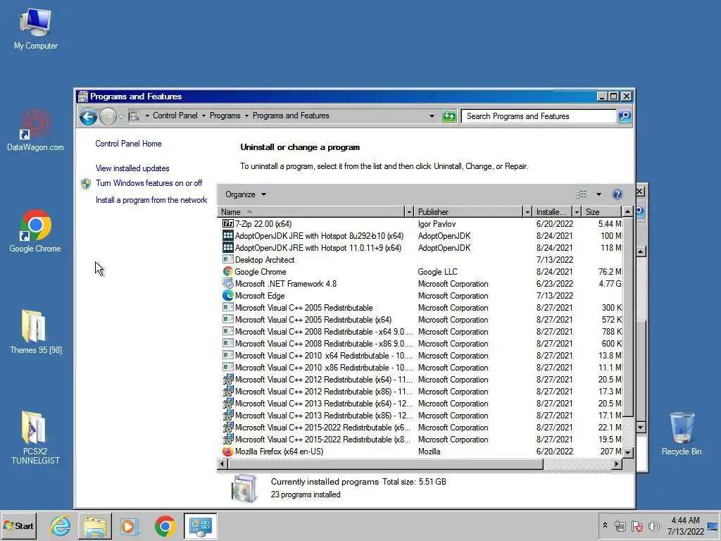Open the Start menu button
The width and height of the screenshot is (721, 541).
click(x=18, y=526)
